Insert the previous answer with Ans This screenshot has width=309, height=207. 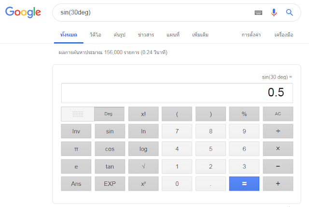(76, 183)
